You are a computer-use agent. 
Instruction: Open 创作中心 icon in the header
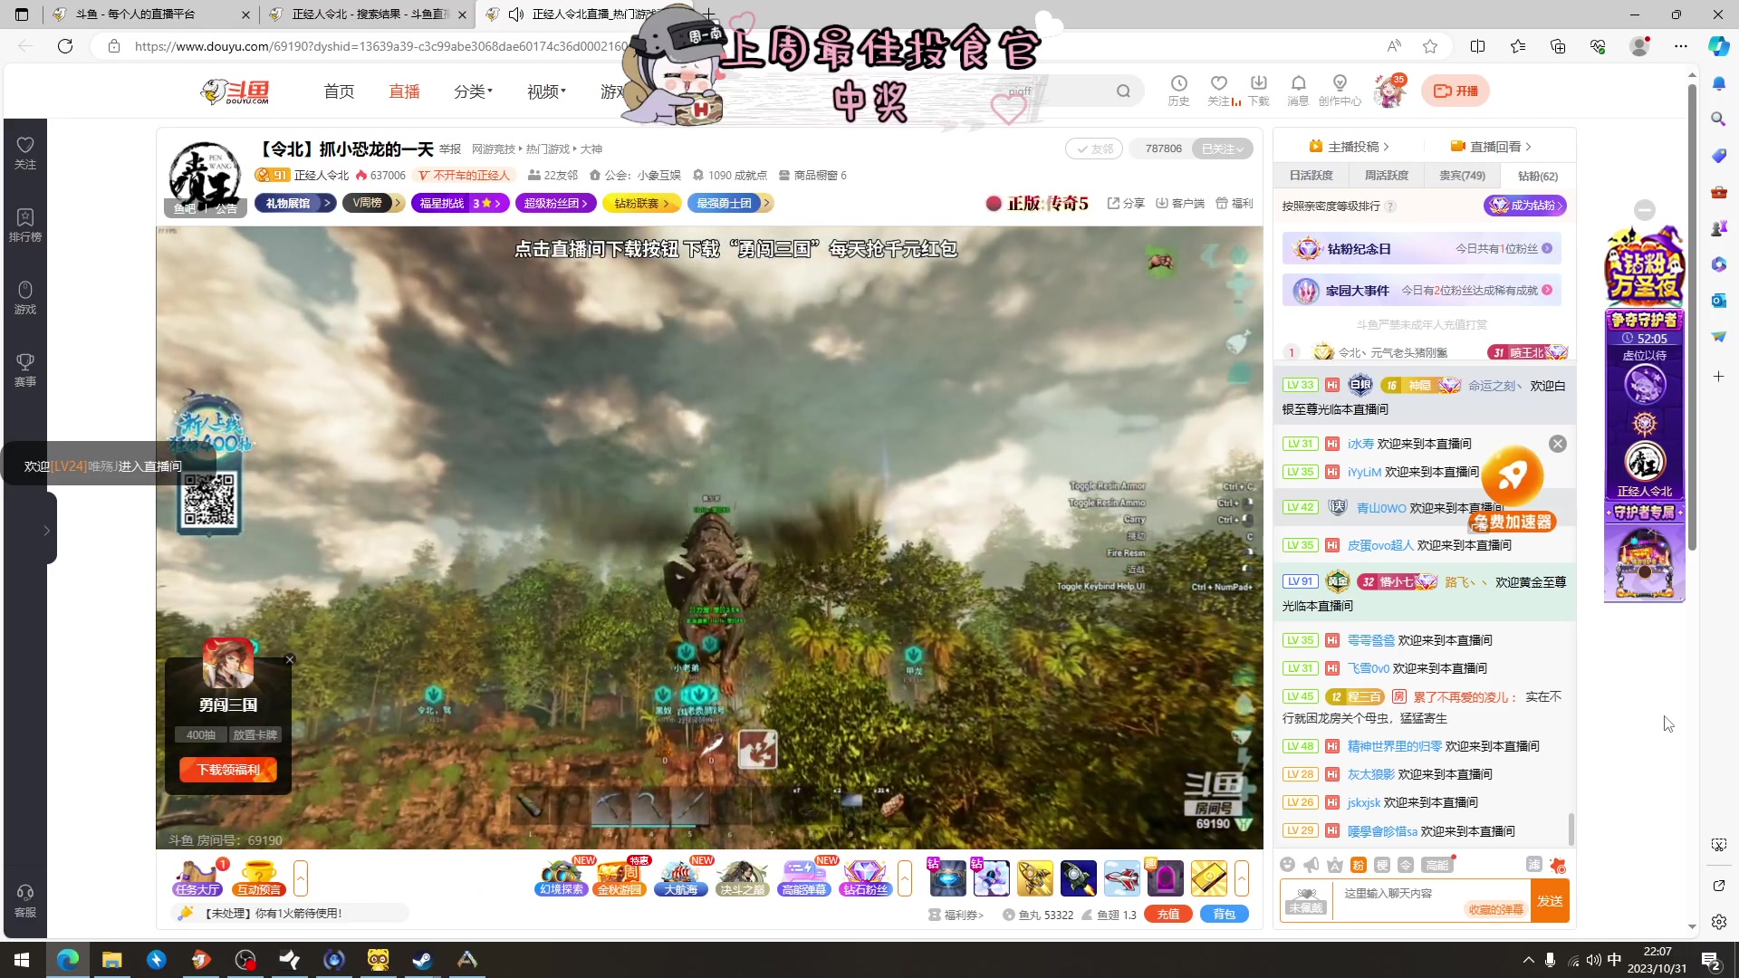(x=1340, y=91)
